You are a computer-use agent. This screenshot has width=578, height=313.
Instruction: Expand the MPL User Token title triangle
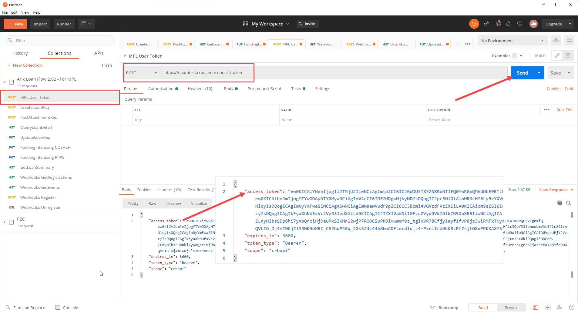click(125, 56)
